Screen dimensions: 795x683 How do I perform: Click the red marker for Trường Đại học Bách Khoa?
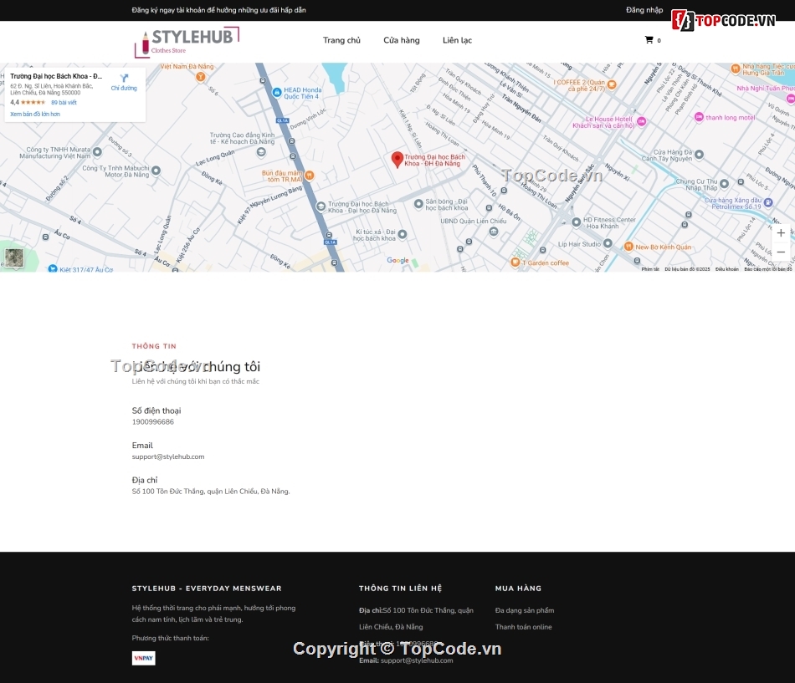coord(397,159)
